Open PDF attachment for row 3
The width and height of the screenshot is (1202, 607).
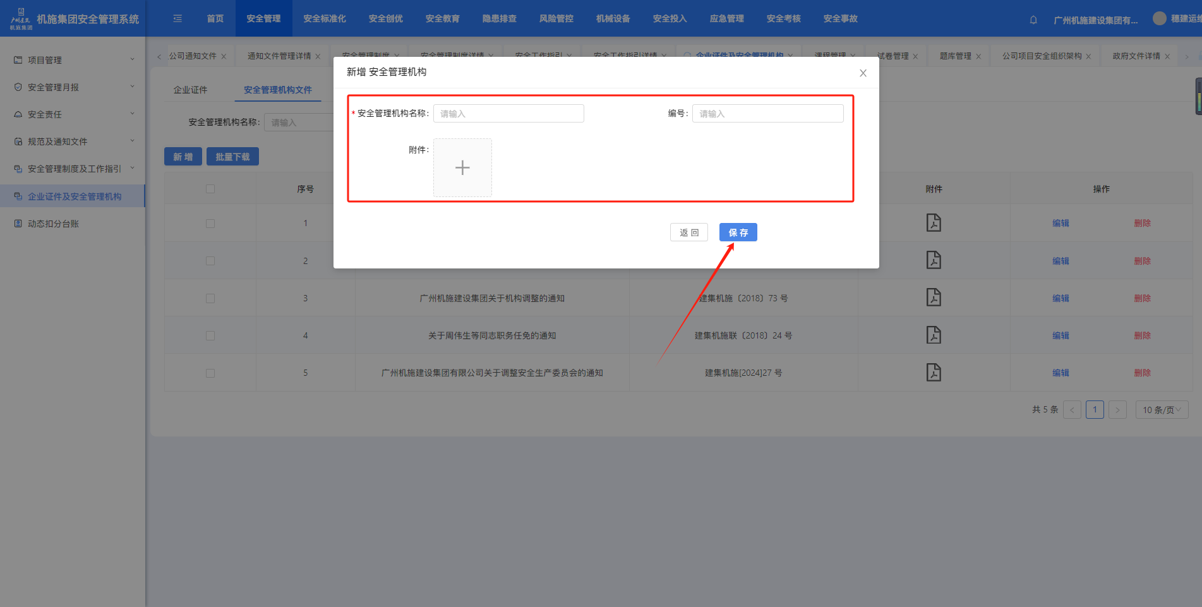pyautogui.click(x=934, y=297)
